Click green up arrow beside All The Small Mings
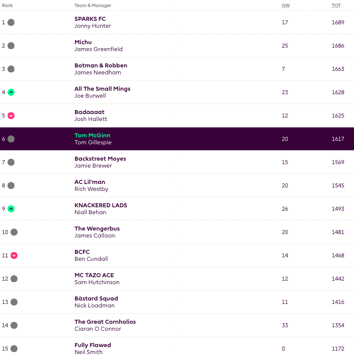Image resolution: width=354 pixels, height=358 pixels. click(x=11, y=92)
